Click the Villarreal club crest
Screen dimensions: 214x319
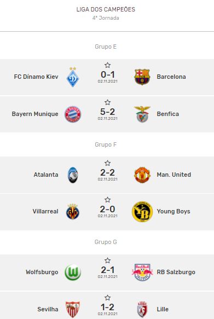pos(73,212)
